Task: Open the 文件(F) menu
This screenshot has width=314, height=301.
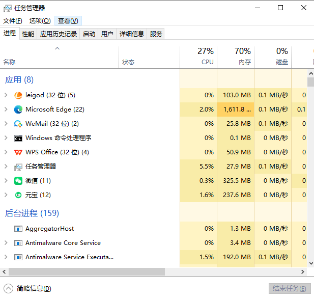Action: tap(13, 21)
